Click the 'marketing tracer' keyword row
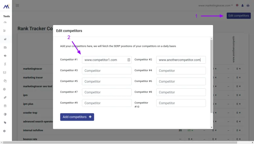 point(33,78)
